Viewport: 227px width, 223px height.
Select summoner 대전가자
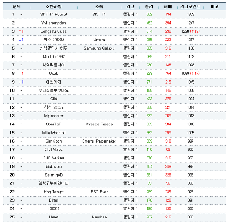(54, 82)
